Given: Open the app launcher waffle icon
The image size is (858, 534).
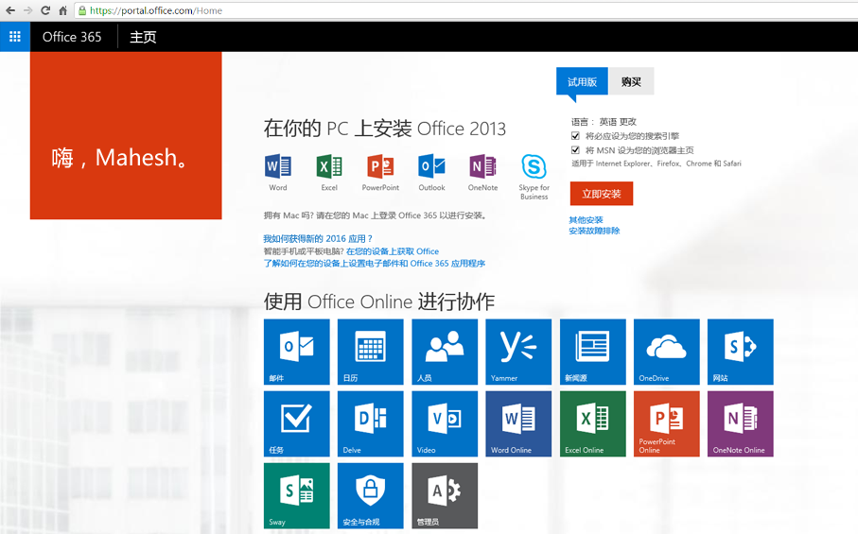Looking at the screenshot, I should [x=15, y=37].
